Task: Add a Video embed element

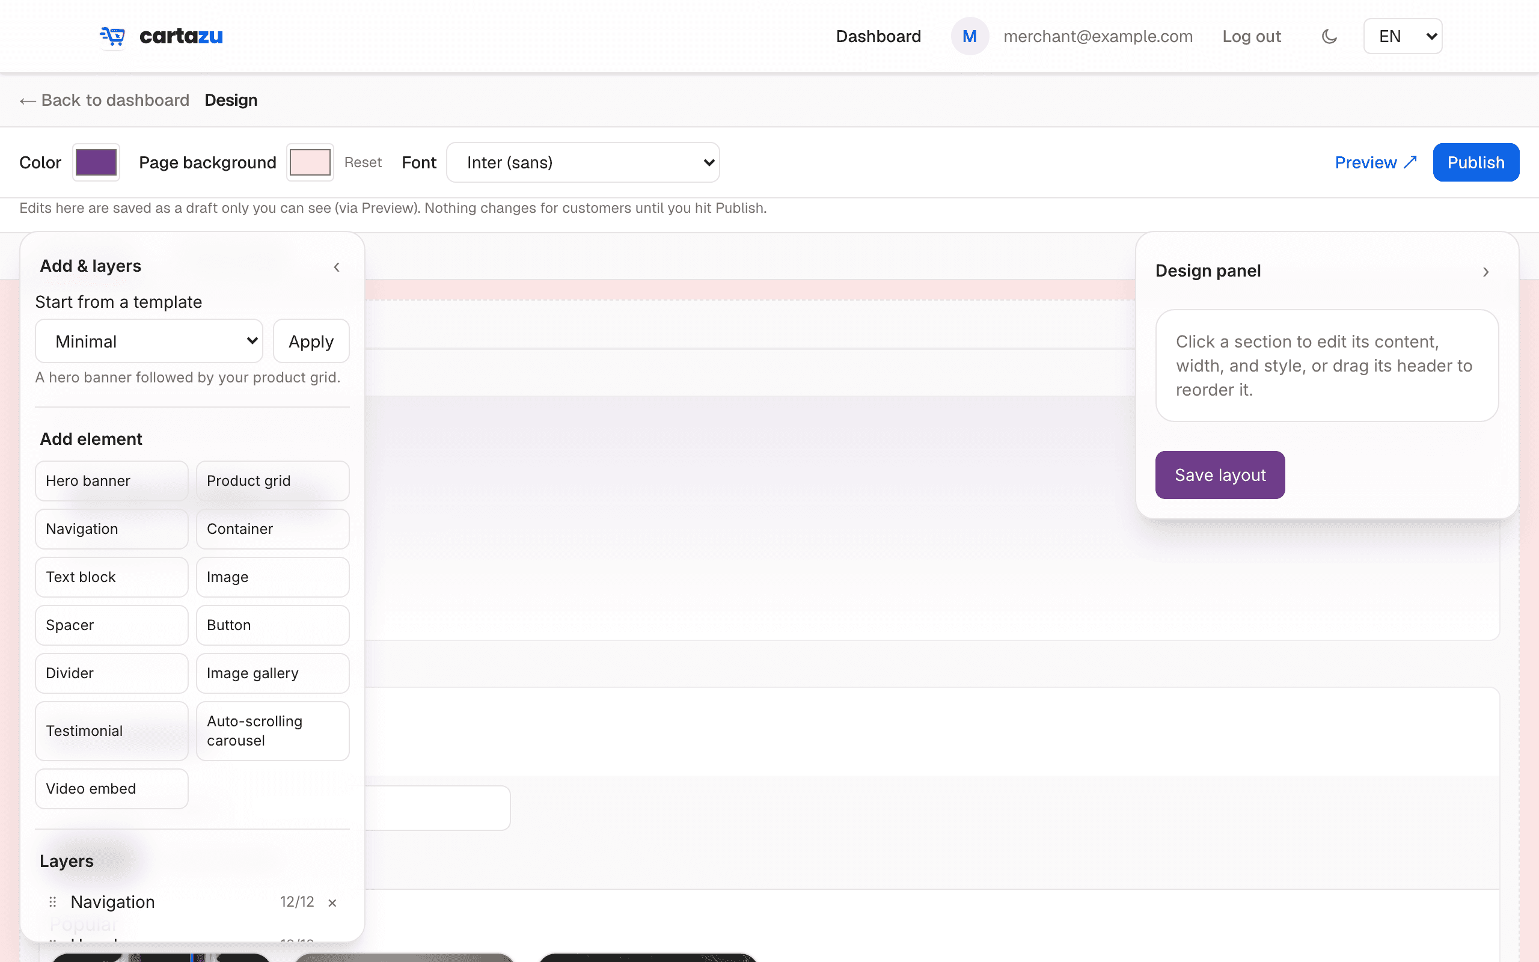Action: point(111,788)
